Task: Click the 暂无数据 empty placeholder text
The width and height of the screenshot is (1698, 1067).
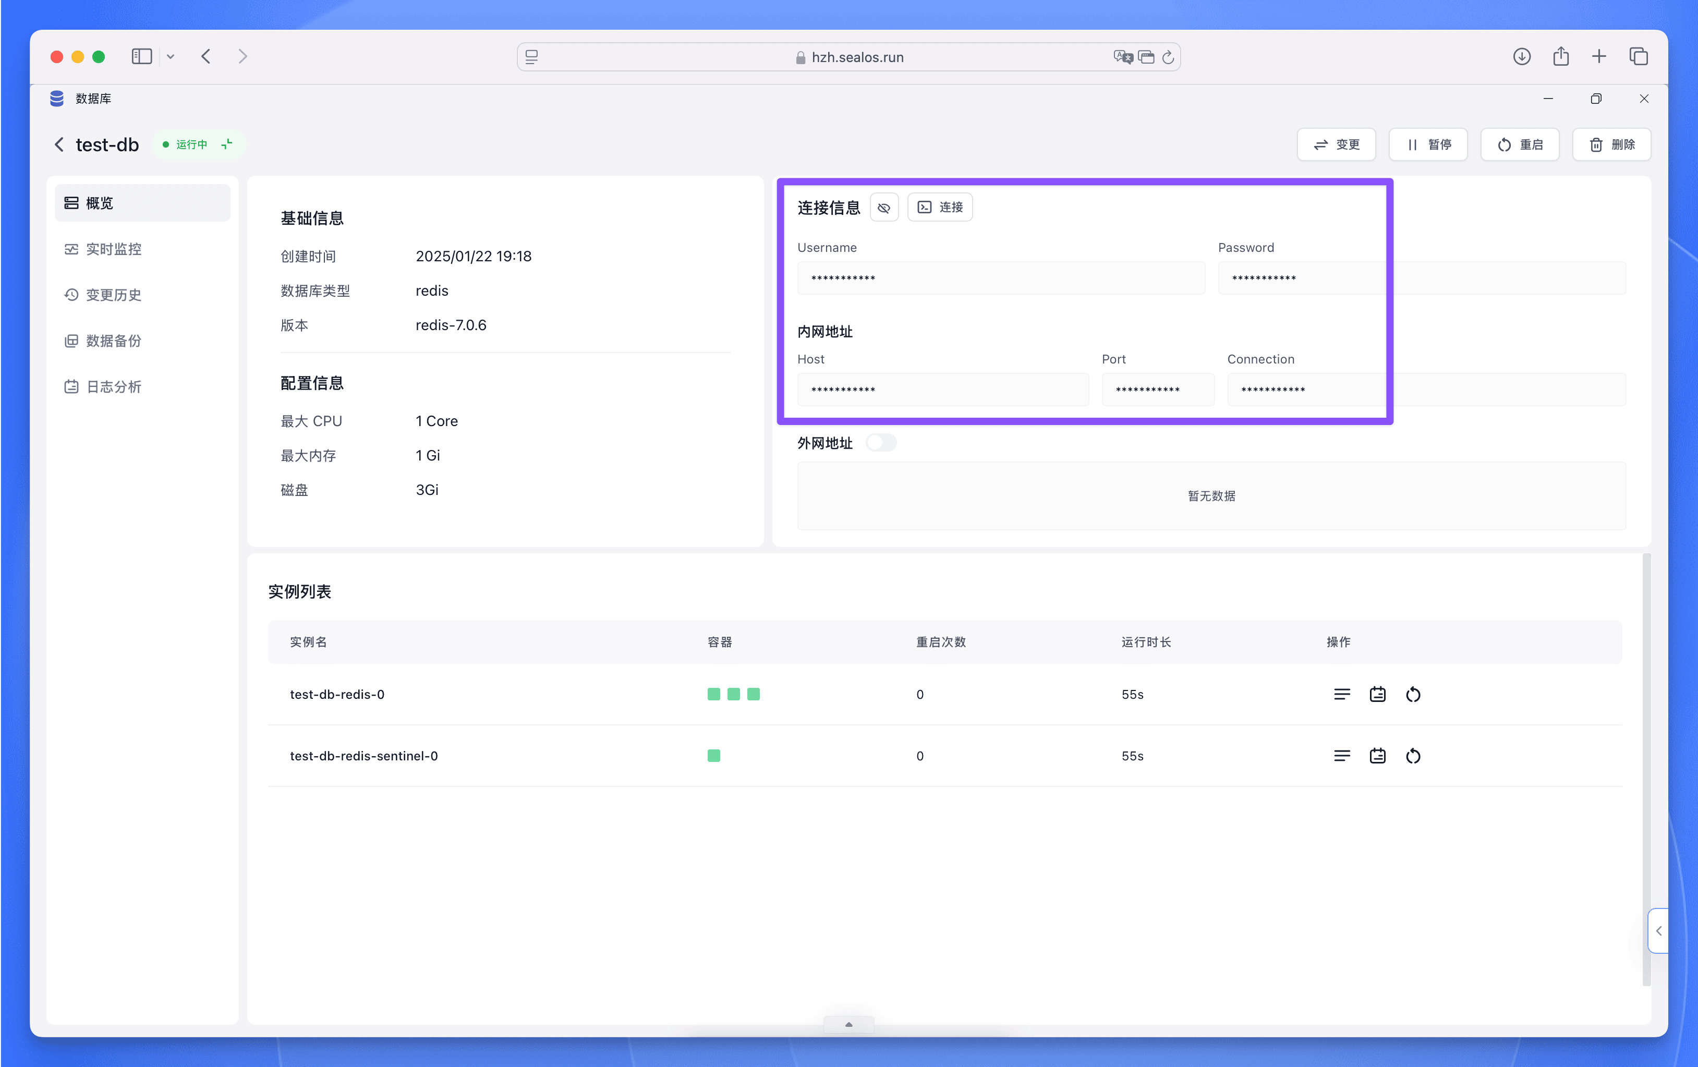Action: click(x=1211, y=496)
